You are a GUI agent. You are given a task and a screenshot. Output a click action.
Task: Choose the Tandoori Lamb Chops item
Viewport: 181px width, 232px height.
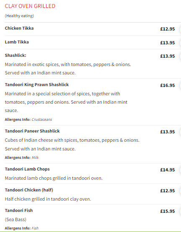[27, 169]
